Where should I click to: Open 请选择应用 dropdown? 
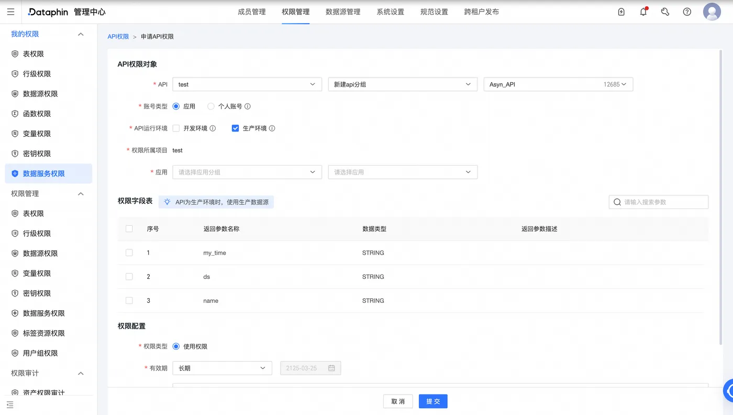click(403, 172)
